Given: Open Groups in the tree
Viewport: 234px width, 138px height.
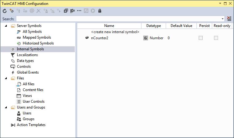Looking at the screenshot, I should pos(29,119).
